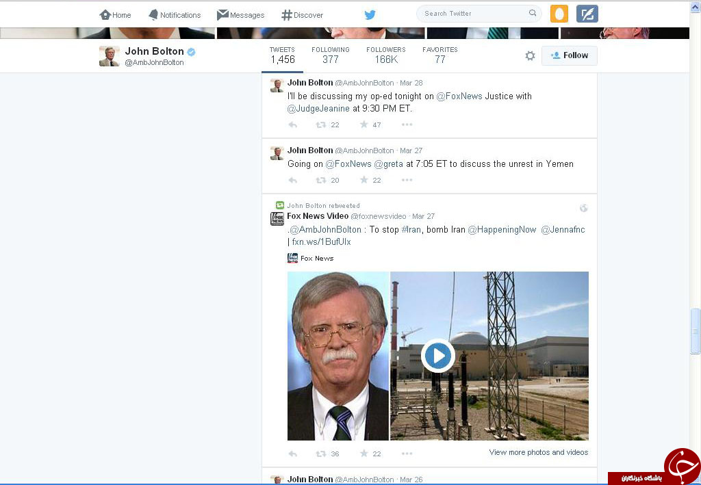Click the globe icon on Fox tweet

pos(583,208)
